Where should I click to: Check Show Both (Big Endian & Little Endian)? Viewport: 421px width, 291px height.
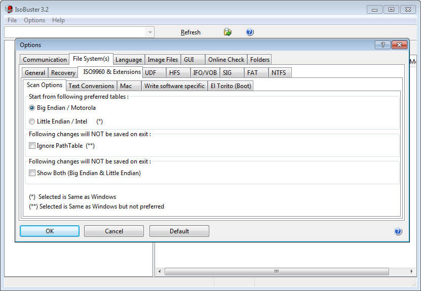(x=32, y=173)
